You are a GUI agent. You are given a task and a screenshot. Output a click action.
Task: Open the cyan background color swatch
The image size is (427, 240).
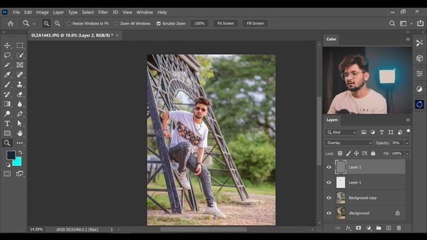(x=18, y=163)
